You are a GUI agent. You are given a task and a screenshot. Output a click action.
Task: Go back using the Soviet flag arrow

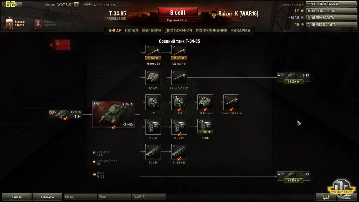point(60,45)
